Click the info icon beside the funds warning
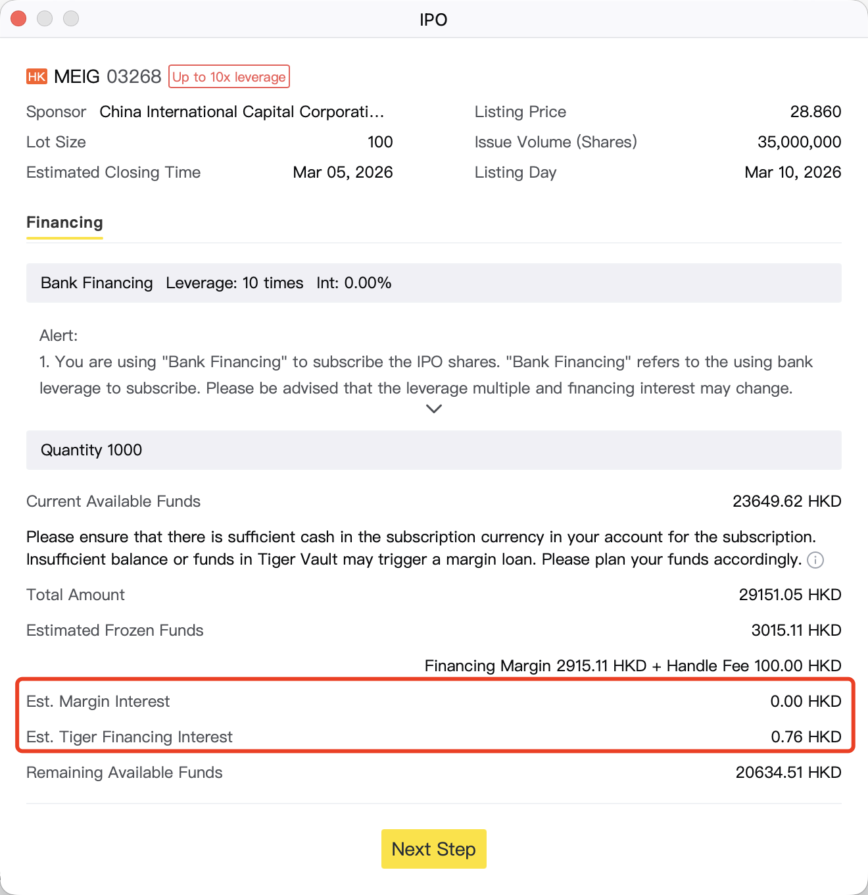Image resolution: width=868 pixels, height=895 pixels. point(815,560)
